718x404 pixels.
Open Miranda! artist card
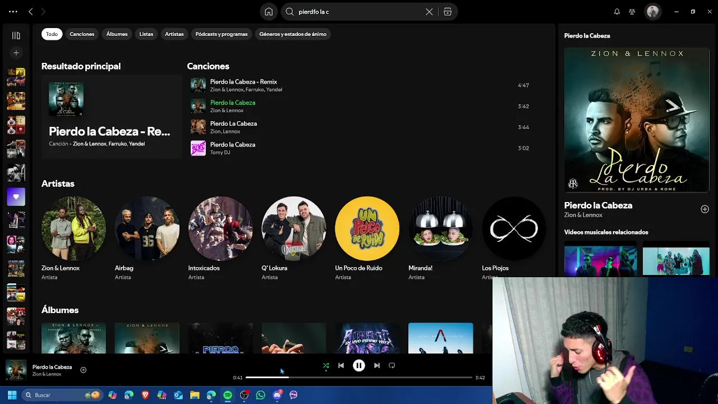tap(441, 238)
